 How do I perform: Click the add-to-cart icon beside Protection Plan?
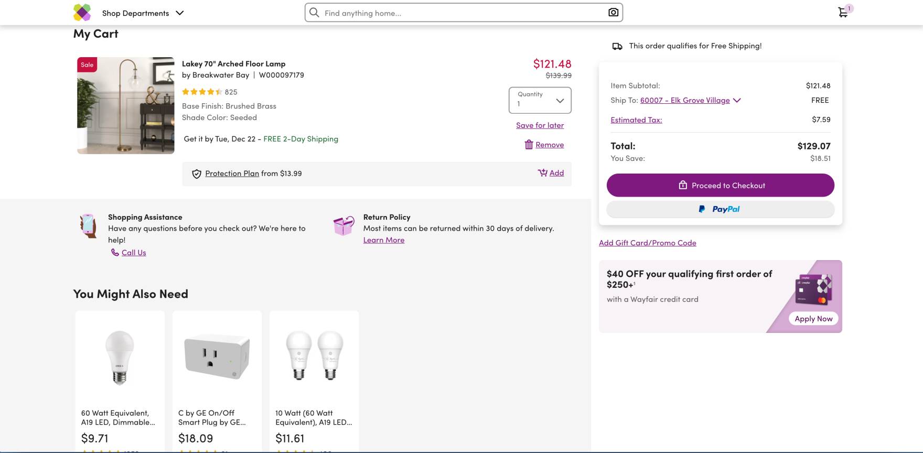542,173
